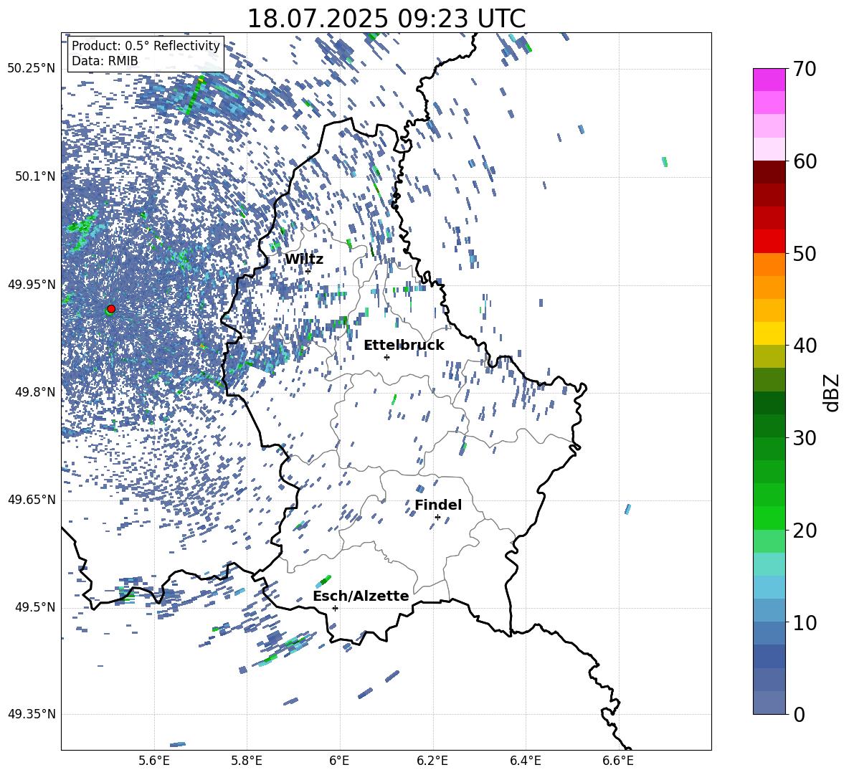Click the yellow segment just above 40
The image size is (849, 775).
[x=769, y=333]
